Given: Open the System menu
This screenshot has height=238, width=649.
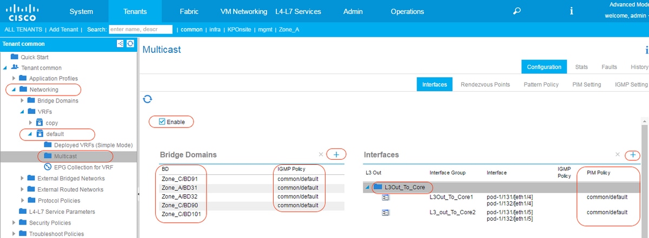Looking at the screenshot, I should click(x=81, y=11).
